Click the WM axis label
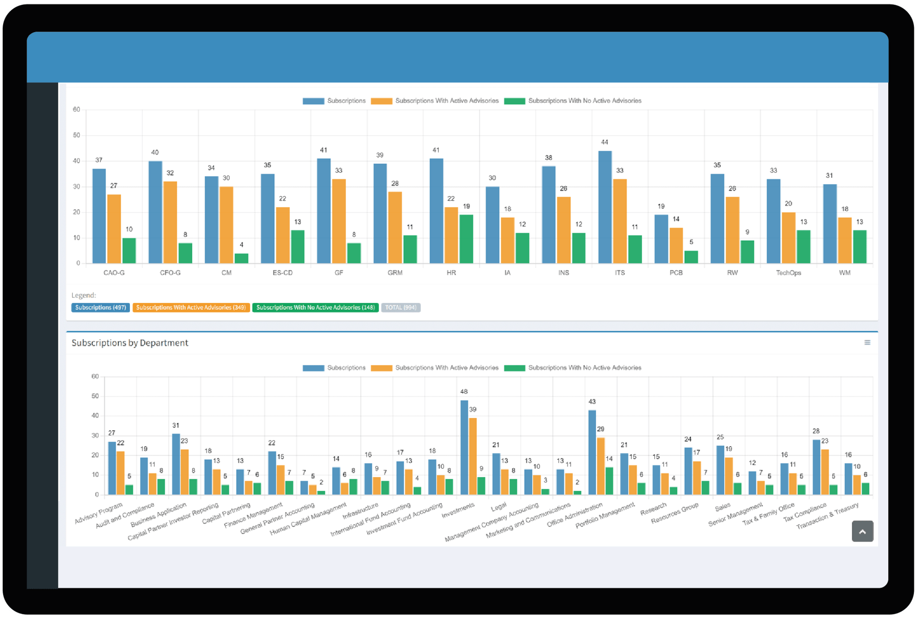917x619 pixels. click(x=845, y=273)
